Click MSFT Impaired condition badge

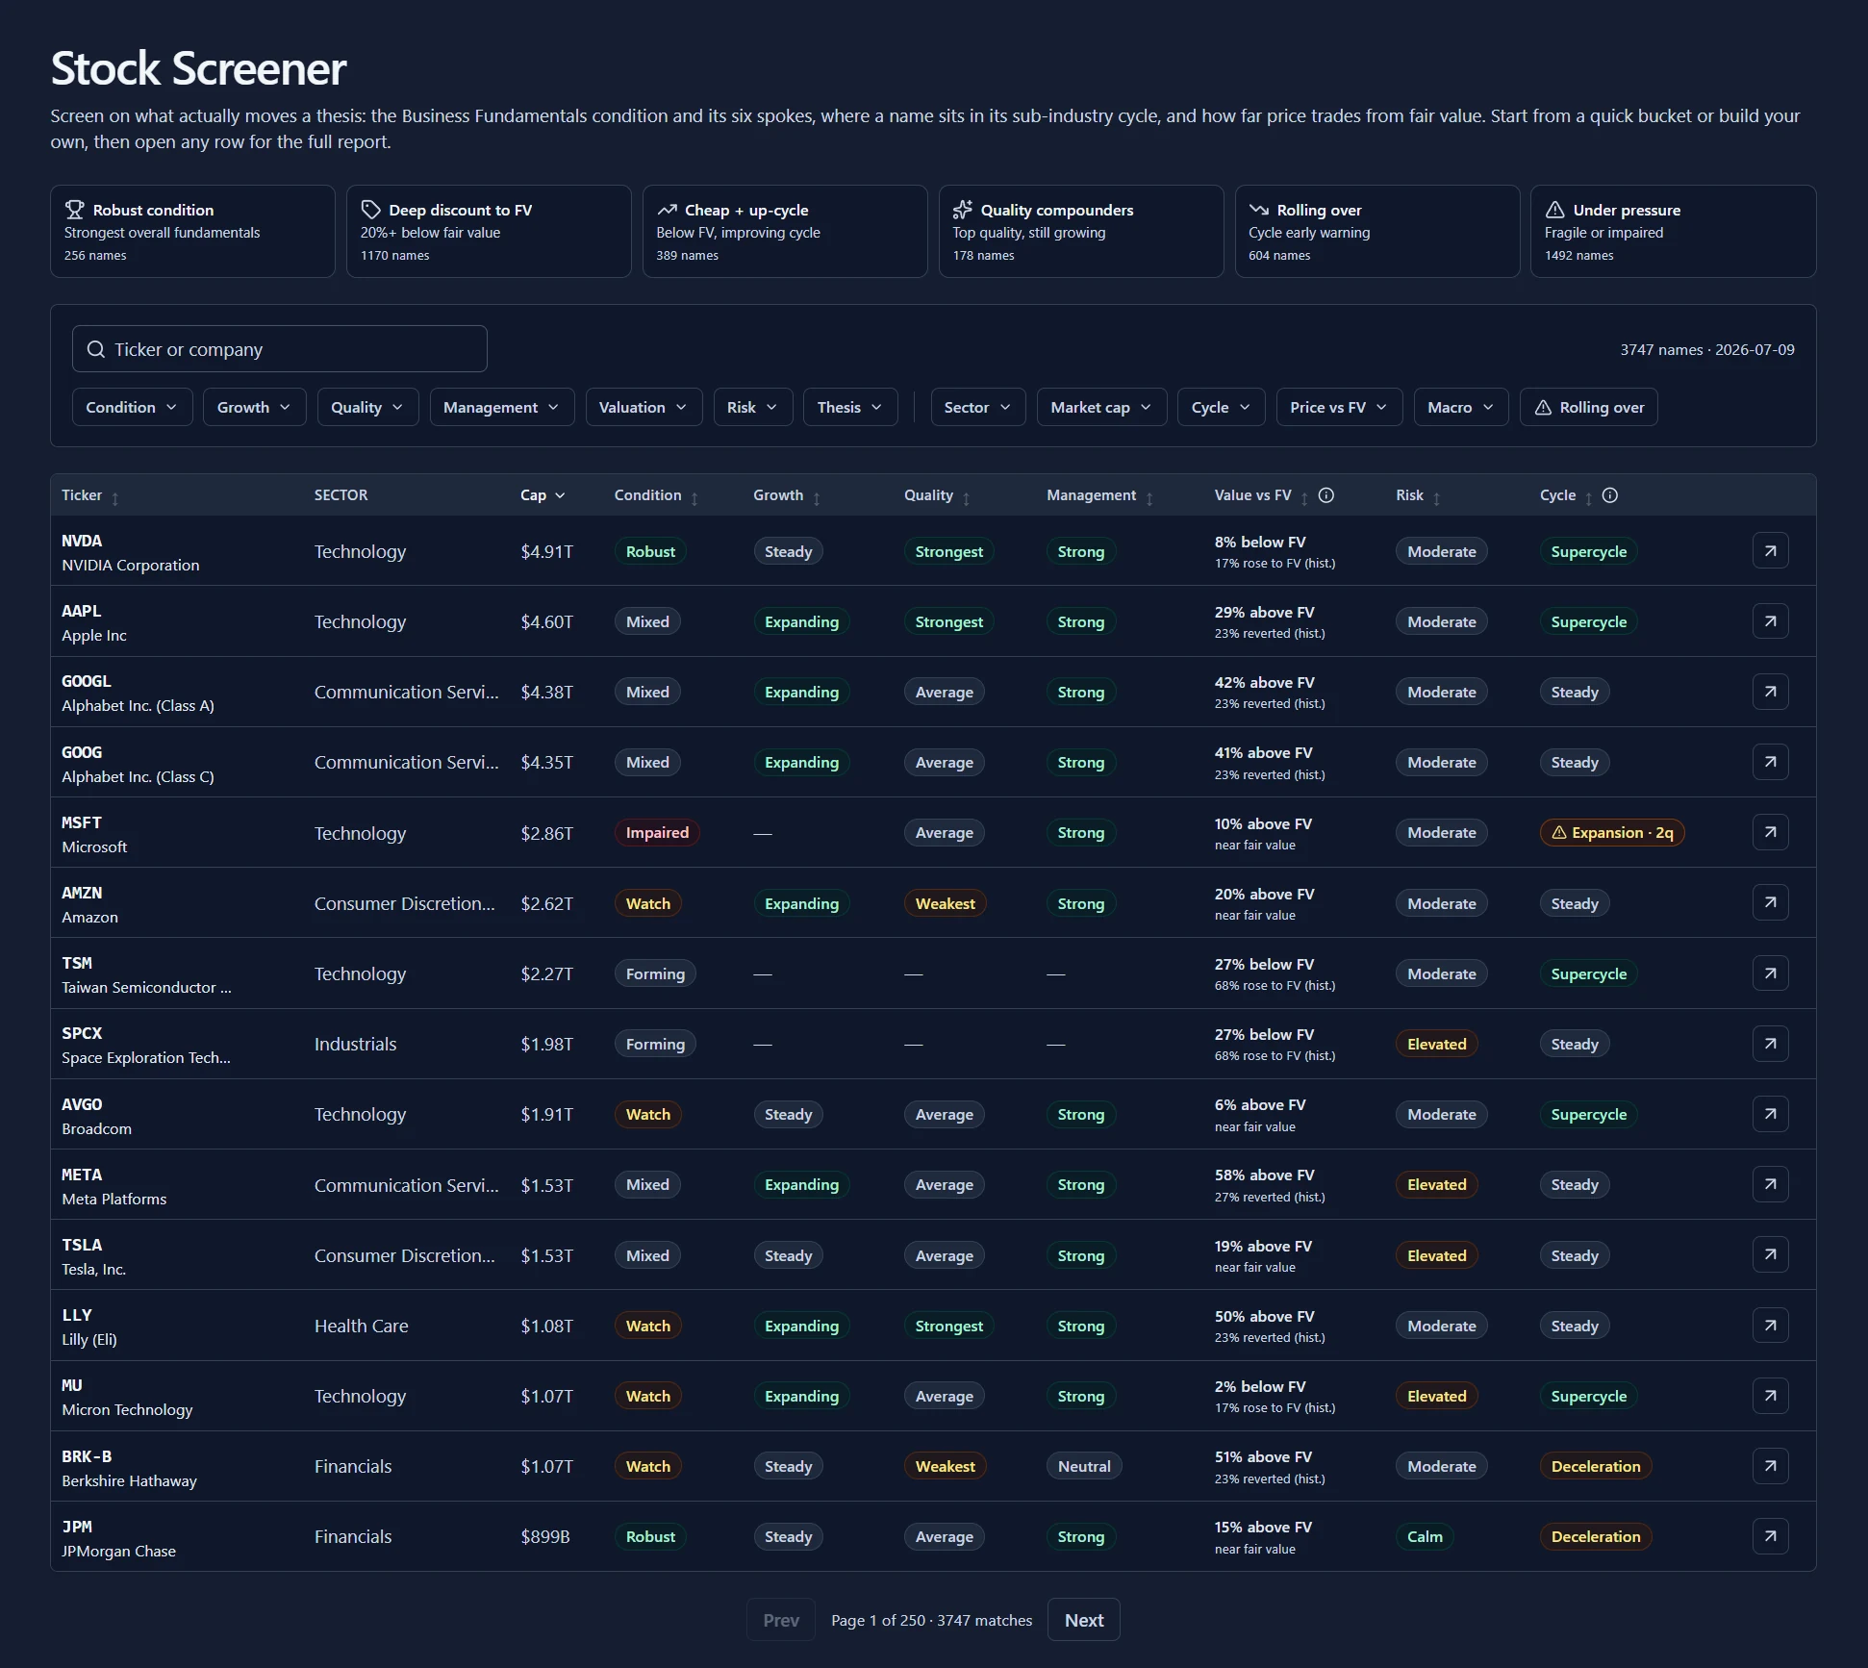tap(657, 833)
